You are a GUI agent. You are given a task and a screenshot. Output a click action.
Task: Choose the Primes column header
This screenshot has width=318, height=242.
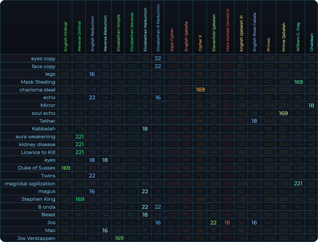(x=269, y=44)
